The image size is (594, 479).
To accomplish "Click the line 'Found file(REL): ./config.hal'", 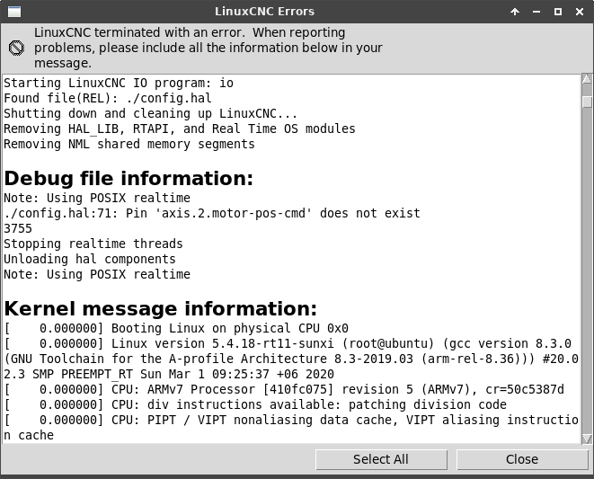I will click(x=108, y=98).
